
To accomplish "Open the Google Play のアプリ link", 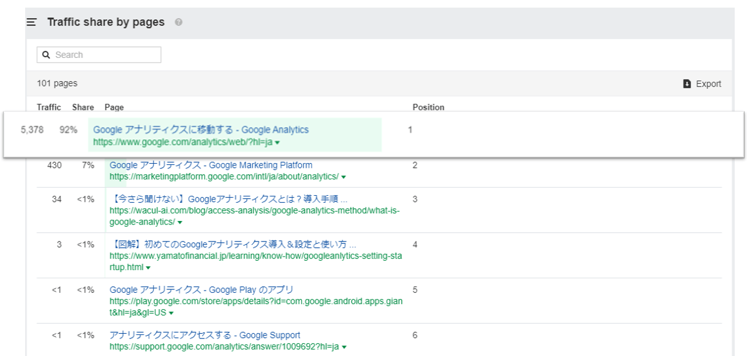I will 201,289.
